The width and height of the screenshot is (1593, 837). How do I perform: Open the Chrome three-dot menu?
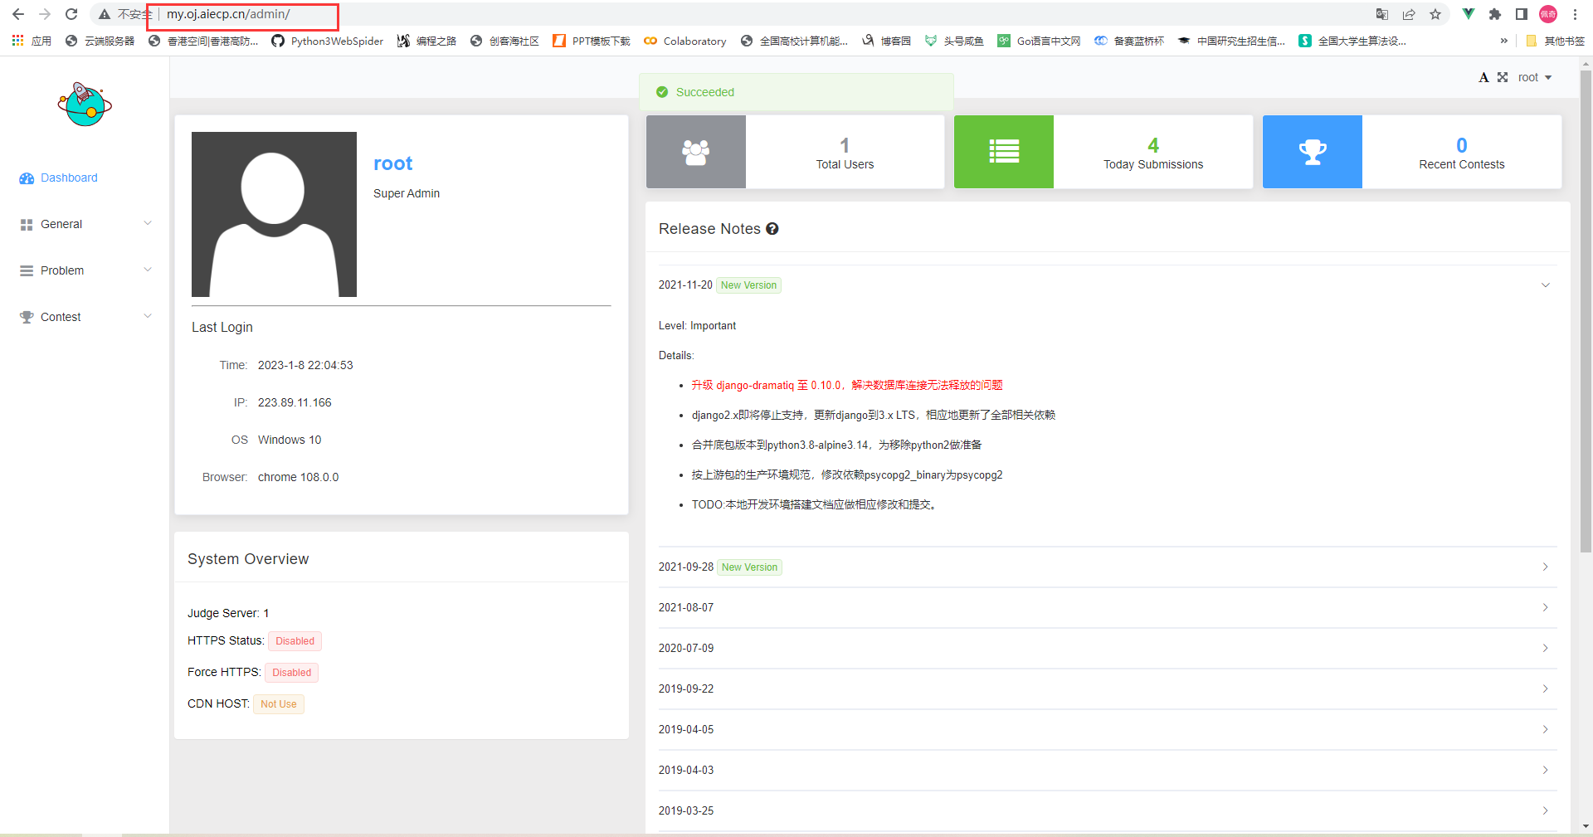coord(1575,14)
